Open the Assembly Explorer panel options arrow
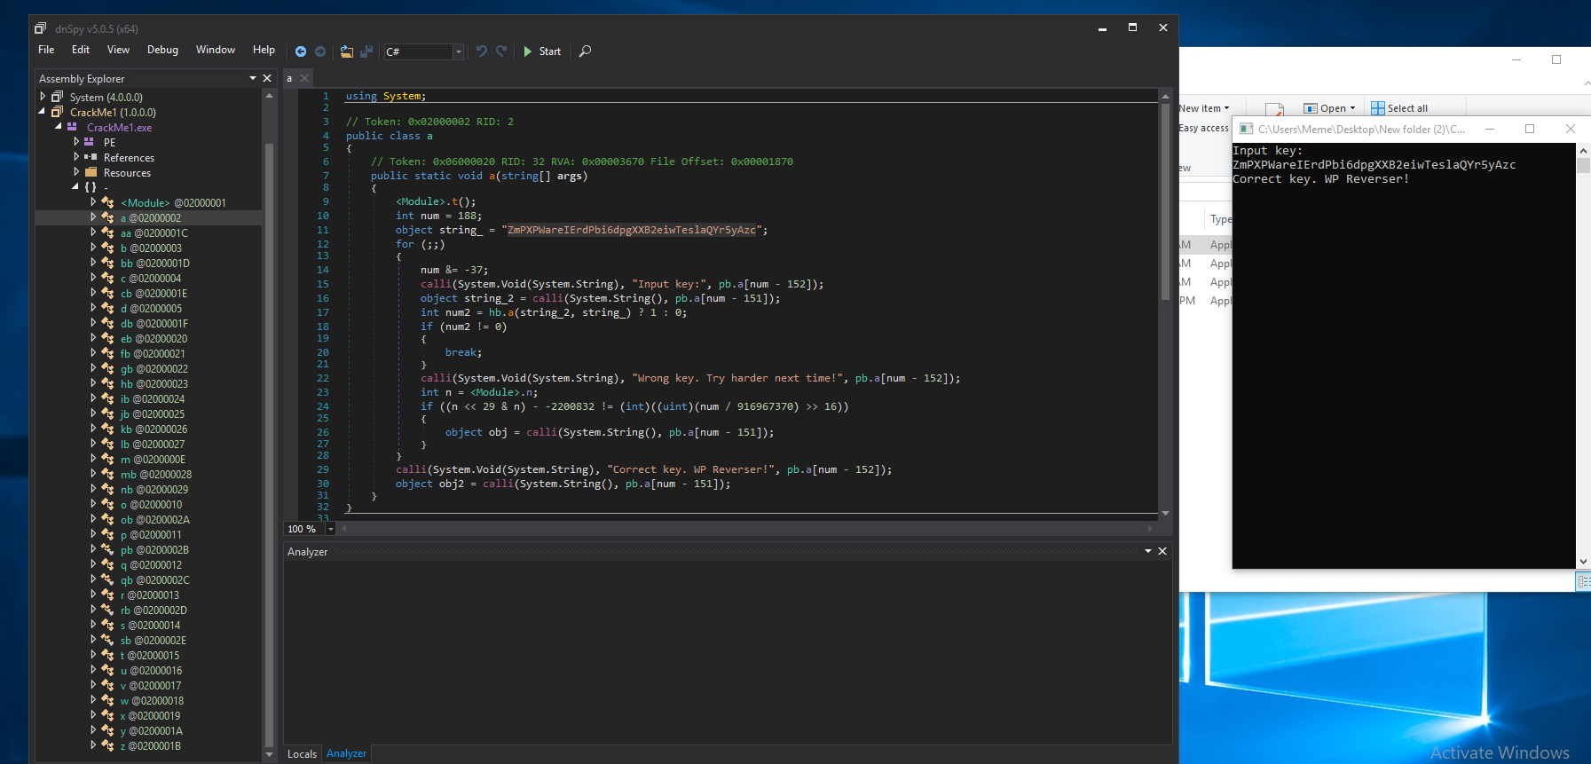This screenshot has width=1591, height=764. pos(253,78)
